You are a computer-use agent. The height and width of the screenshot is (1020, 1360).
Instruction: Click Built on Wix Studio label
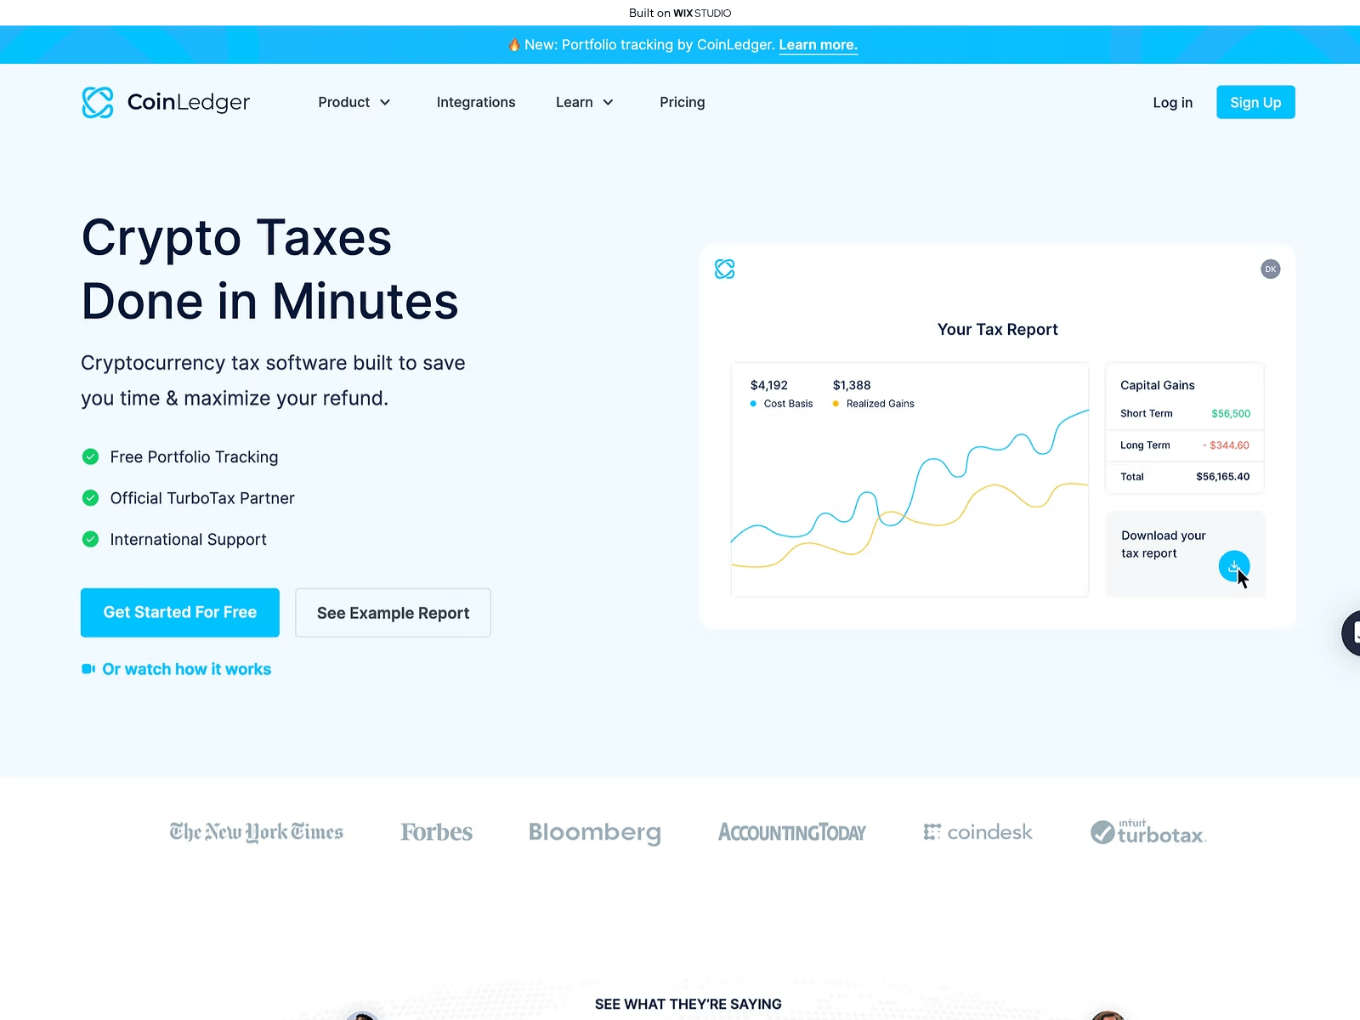tap(680, 13)
